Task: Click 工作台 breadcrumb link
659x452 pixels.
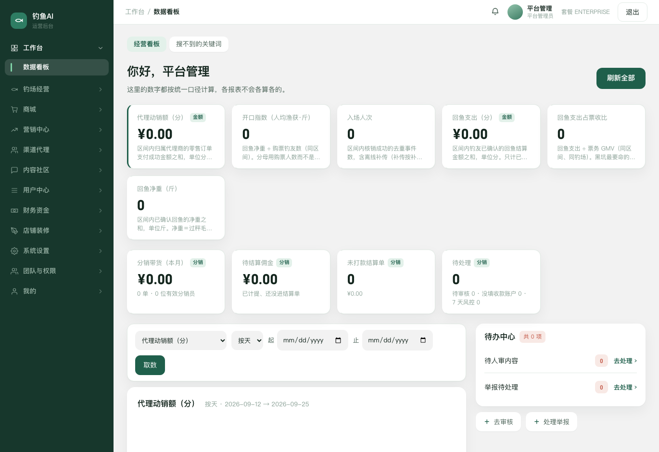Action: coord(135,12)
